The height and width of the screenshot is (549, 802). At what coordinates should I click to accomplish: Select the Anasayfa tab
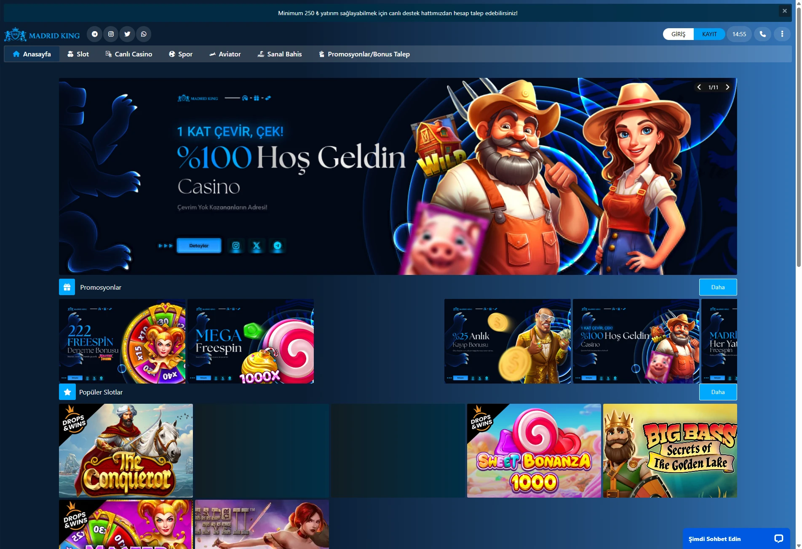(32, 54)
